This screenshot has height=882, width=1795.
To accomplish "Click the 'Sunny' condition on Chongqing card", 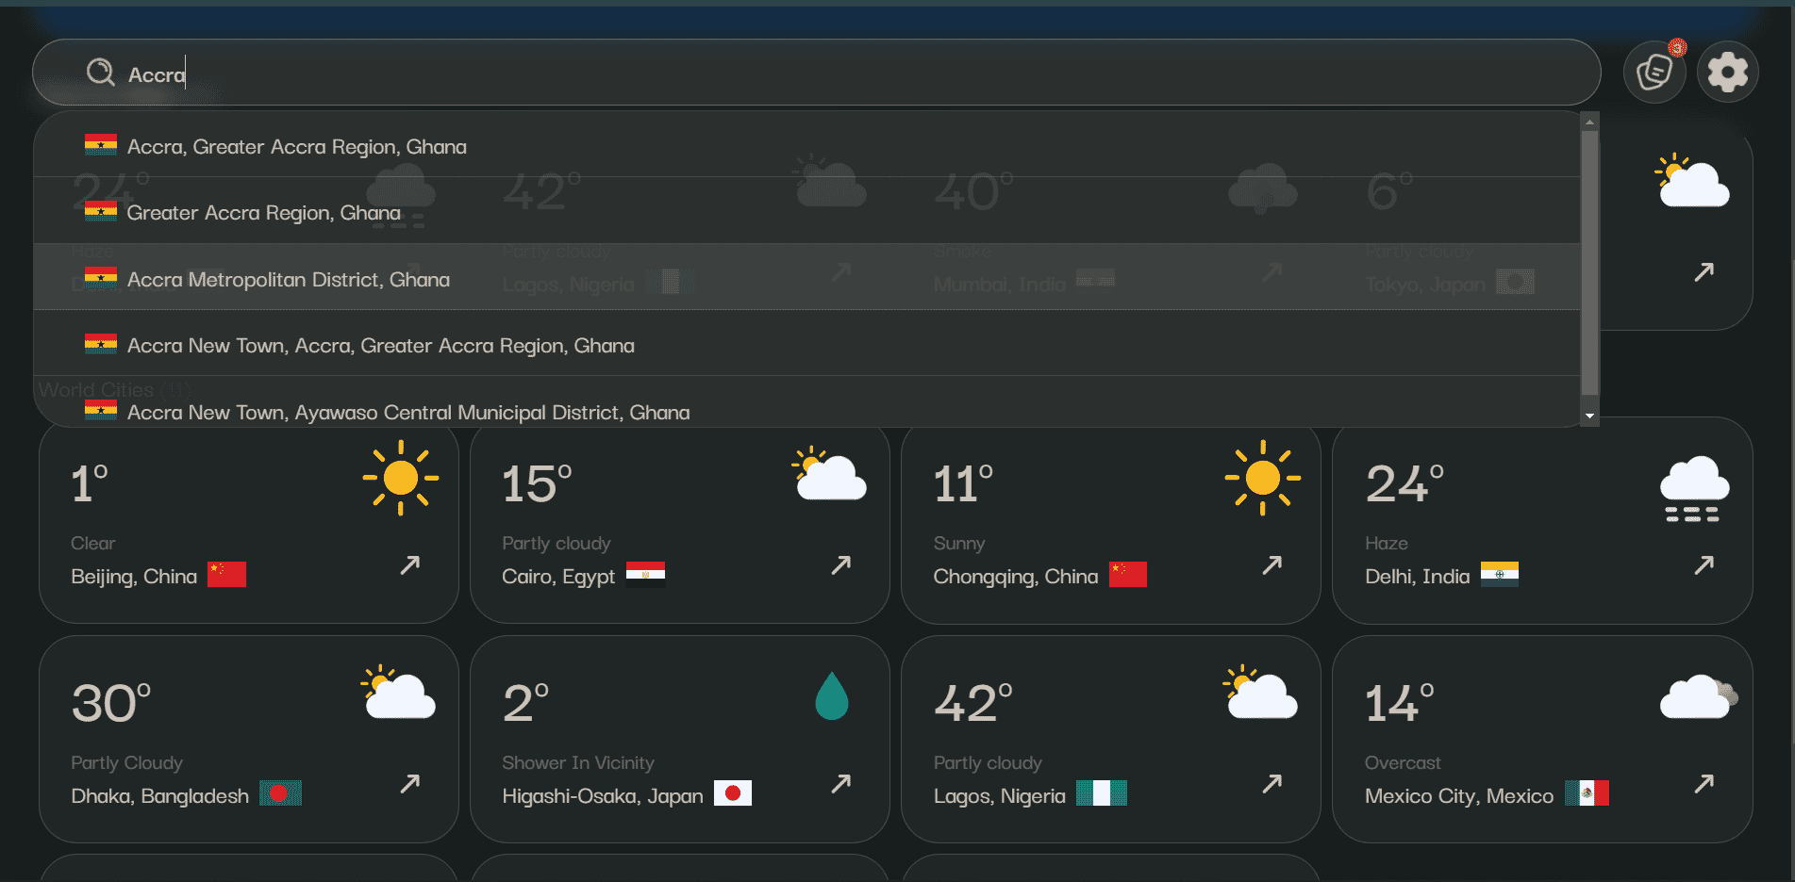I will pyautogui.click(x=958, y=544).
